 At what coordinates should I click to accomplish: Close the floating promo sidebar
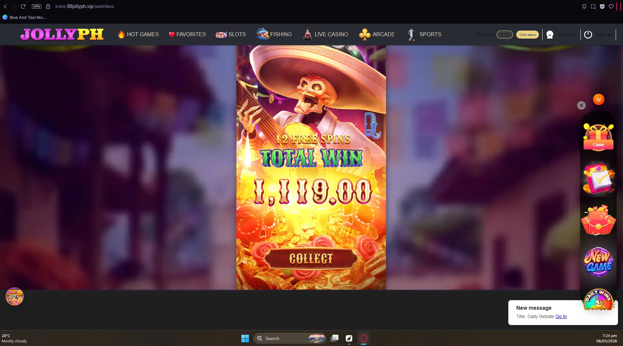(x=581, y=105)
